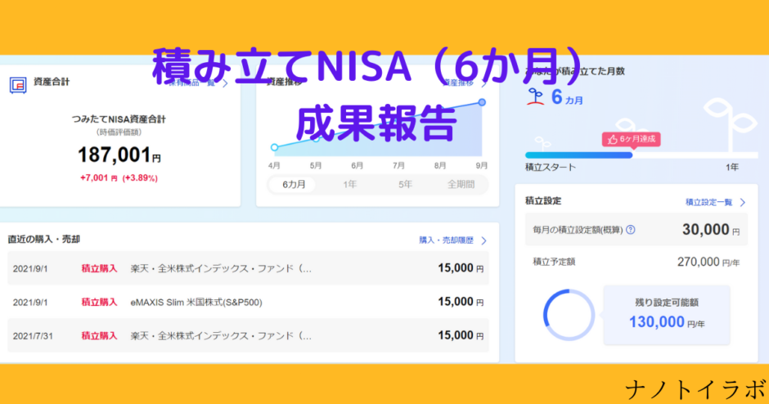
Task: Click the 4月 data point on chart
Action: click(275, 147)
